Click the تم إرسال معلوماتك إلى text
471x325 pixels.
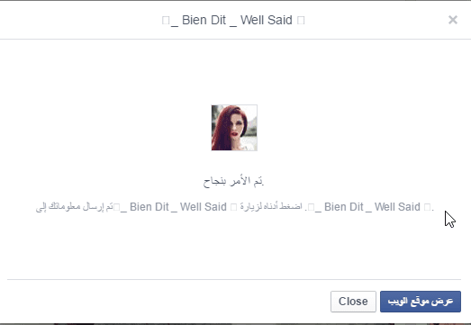[x=75, y=207]
